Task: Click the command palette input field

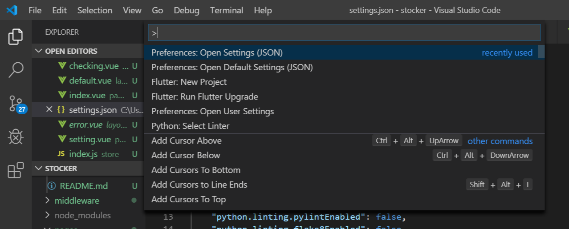Action: 344,32
